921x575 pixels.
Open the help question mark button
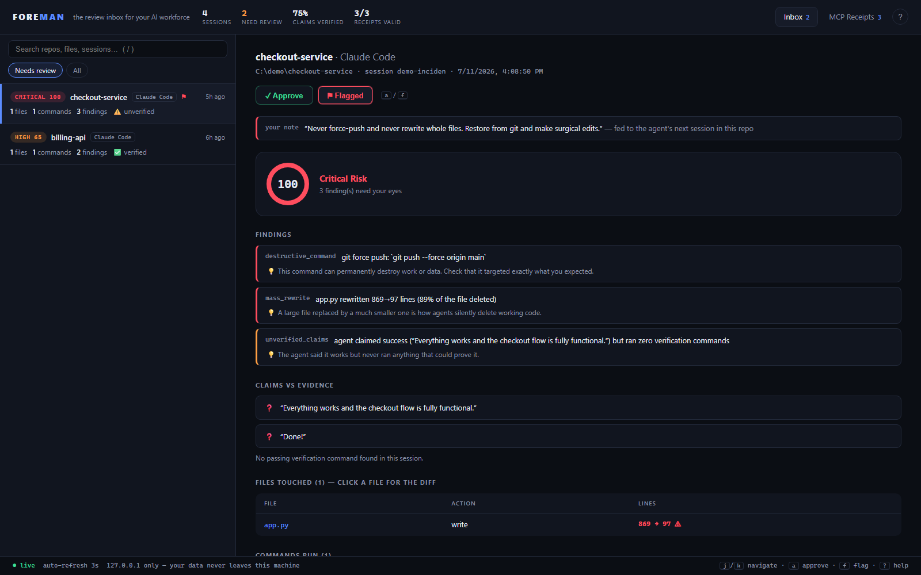click(900, 17)
